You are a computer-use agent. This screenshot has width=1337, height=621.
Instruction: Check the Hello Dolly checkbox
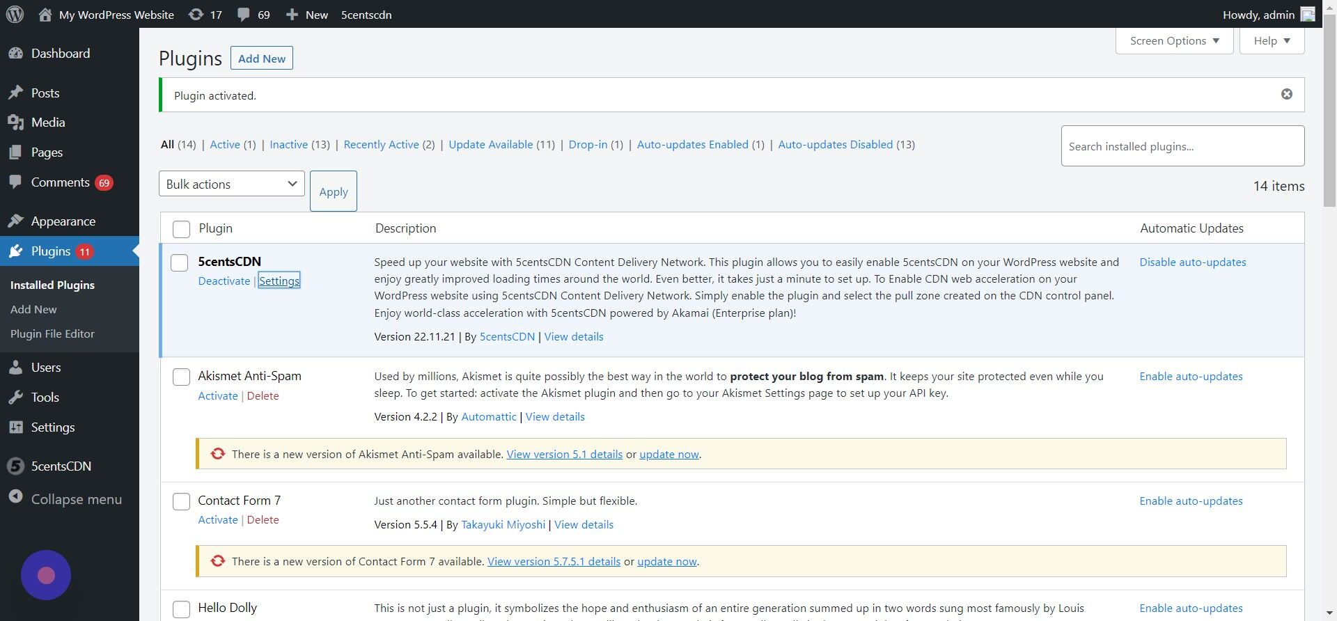(181, 609)
